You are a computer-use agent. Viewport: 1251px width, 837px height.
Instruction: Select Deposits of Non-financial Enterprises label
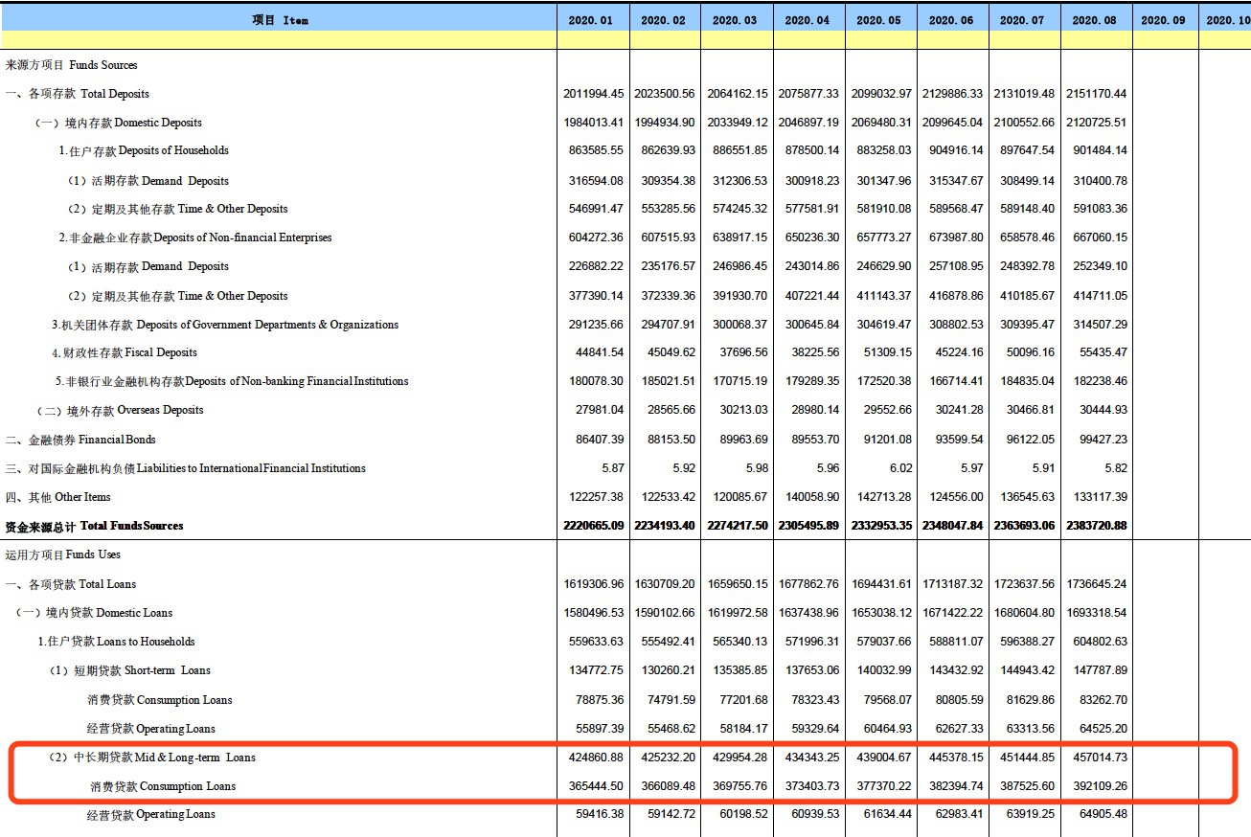[194, 238]
